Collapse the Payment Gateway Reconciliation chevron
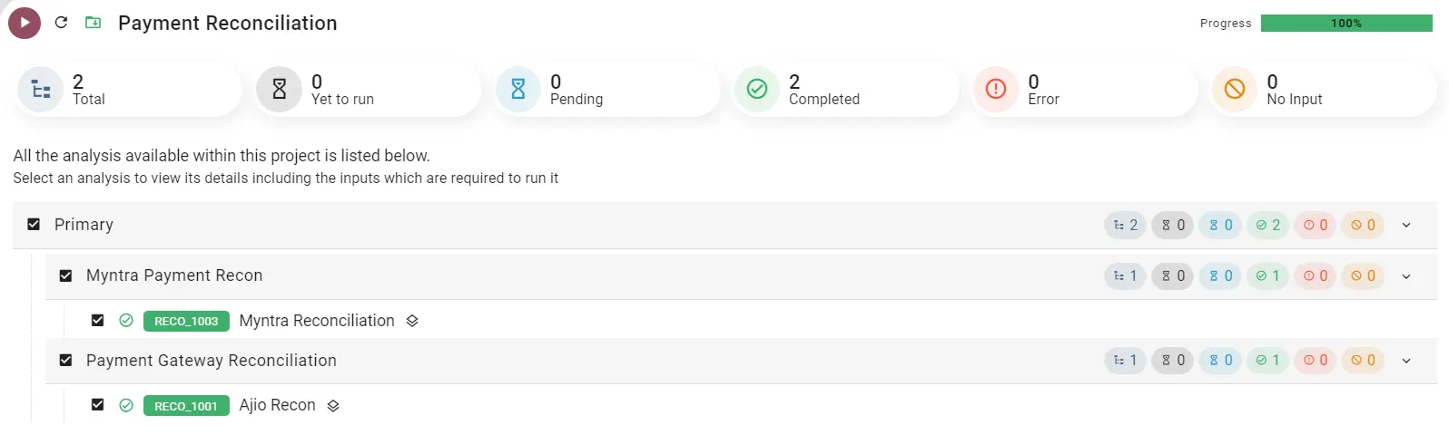Viewport: 1449px width, 444px height. pos(1406,361)
